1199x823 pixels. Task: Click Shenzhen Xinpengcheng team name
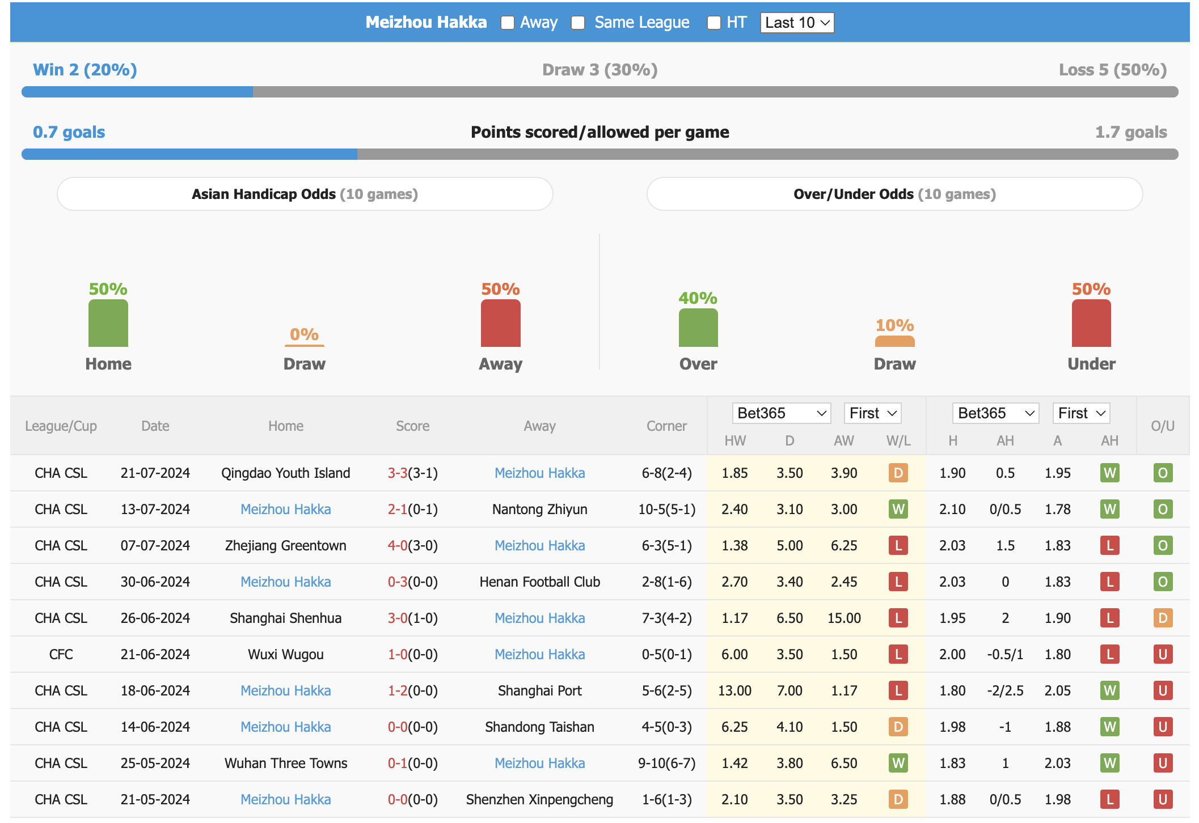539,799
